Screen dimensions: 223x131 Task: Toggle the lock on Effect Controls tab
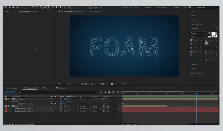(x=18, y=11)
